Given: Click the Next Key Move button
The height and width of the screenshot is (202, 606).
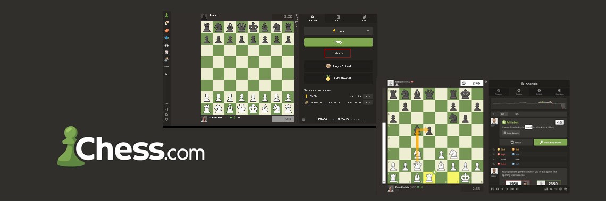Looking at the screenshot, I should (x=550, y=142).
